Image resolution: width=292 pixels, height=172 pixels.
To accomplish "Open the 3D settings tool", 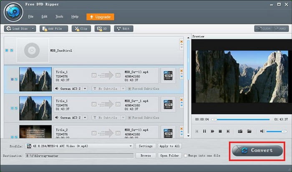I will 102,29.
